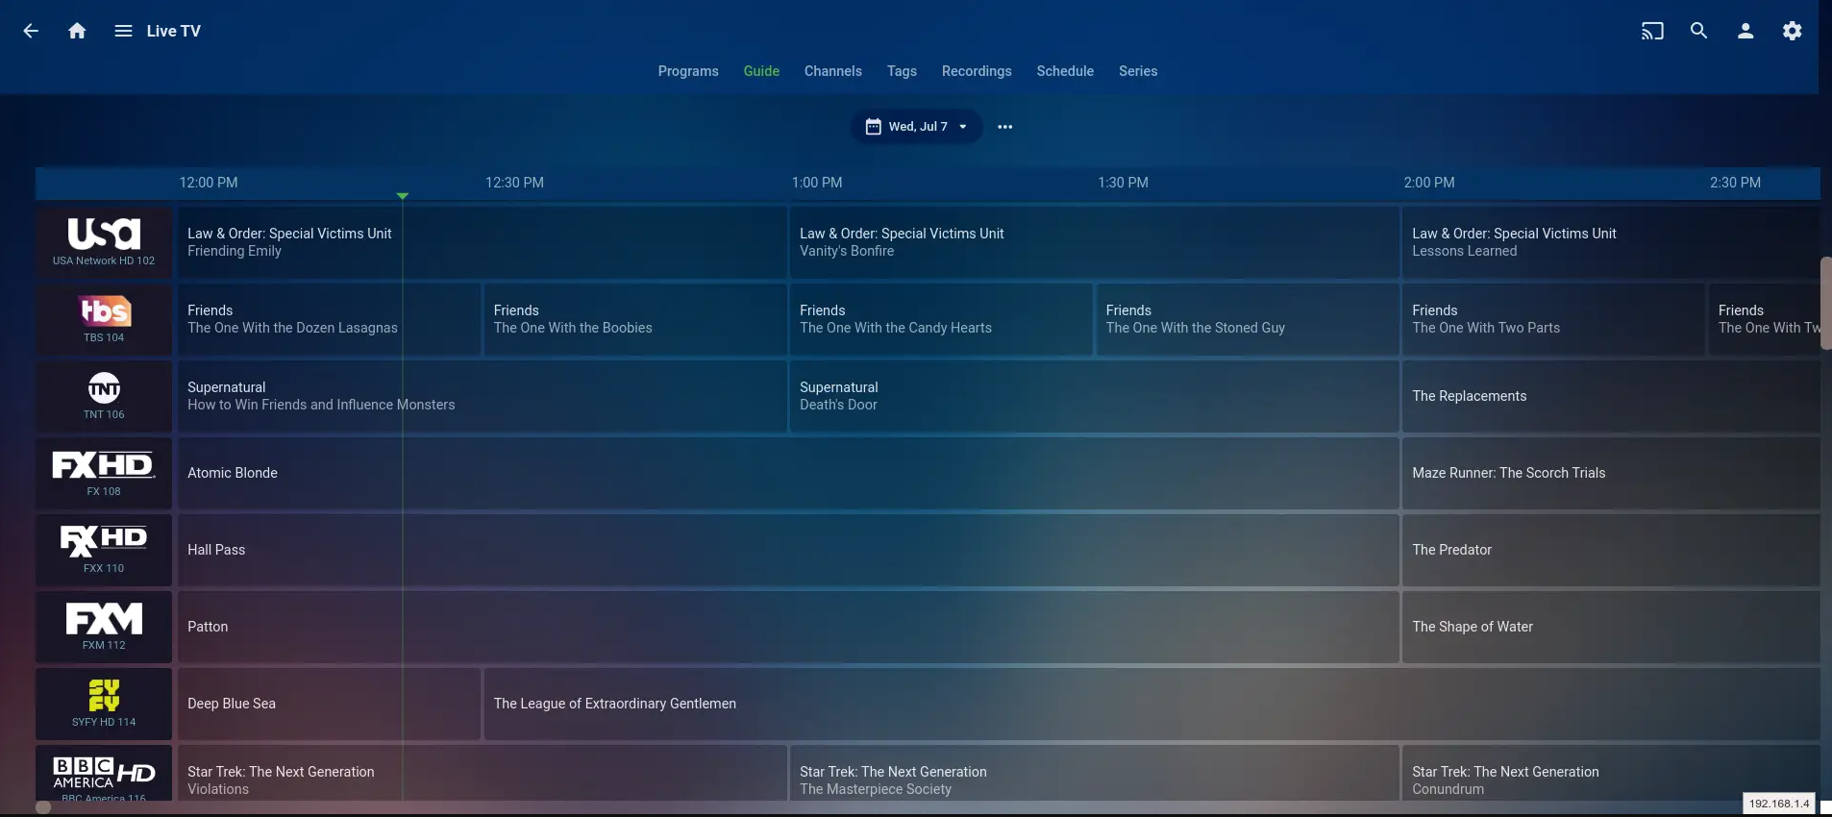Screen dimensions: 1832x817
Task: Open Star Trek episode Violations
Action: tap(482, 774)
